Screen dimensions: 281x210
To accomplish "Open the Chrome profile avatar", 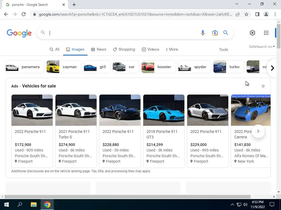I will [266, 14].
